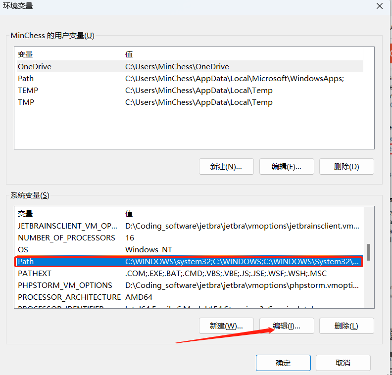Screen dimensions: 392x375
Task: Select the TMP user variable row
Action: 190,102
